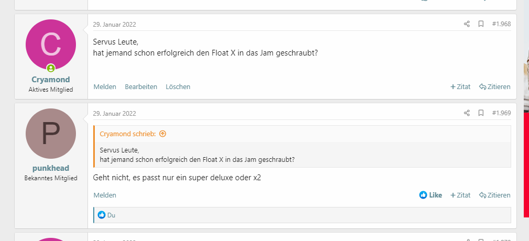Click "Du" in the reactions bar
529x241 pixels.
pos(112,215)
